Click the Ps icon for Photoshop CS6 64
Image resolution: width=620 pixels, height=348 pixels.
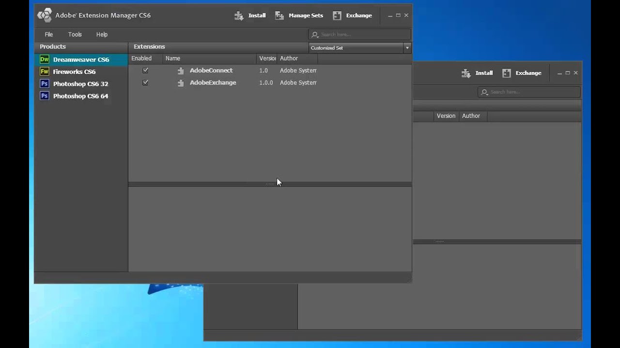point(45,96)
